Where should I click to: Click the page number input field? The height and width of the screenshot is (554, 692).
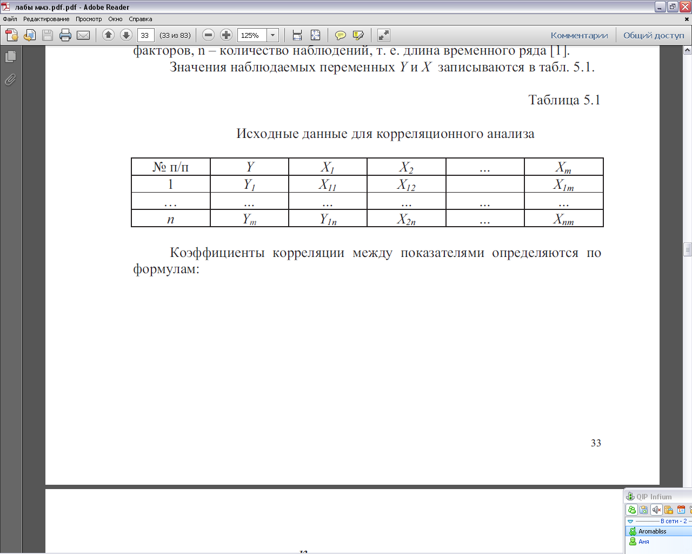(146, 35)
